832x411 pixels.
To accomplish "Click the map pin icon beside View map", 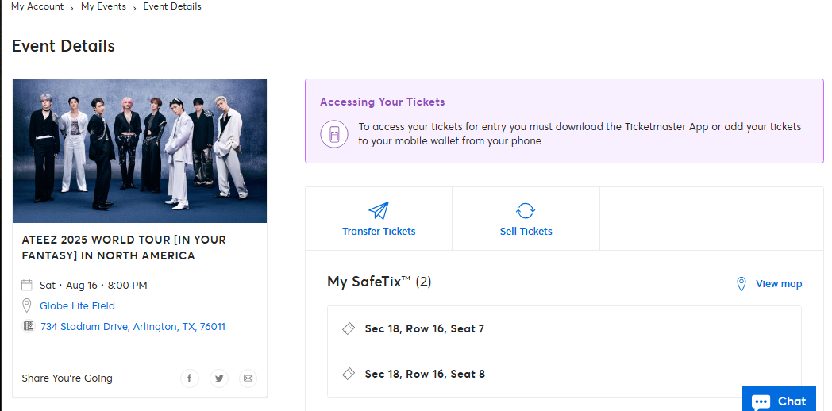I will pyautogui.click(x=741, y=284).
